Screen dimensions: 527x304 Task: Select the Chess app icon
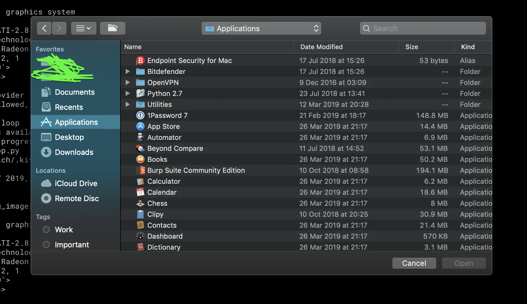[x=140, y=203]
